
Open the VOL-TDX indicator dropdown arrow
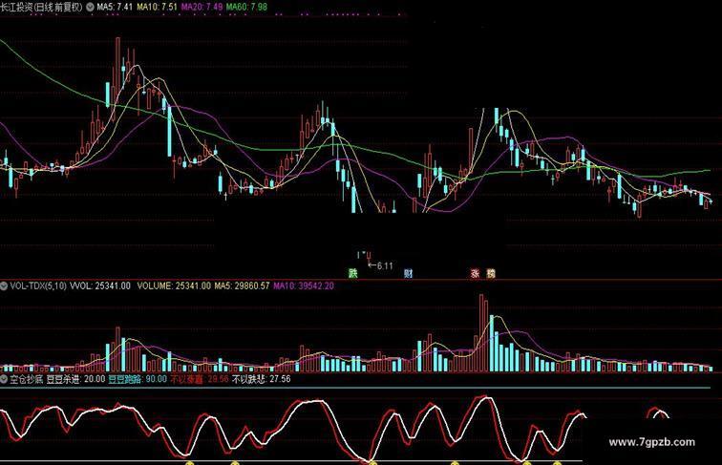[4, 285]
